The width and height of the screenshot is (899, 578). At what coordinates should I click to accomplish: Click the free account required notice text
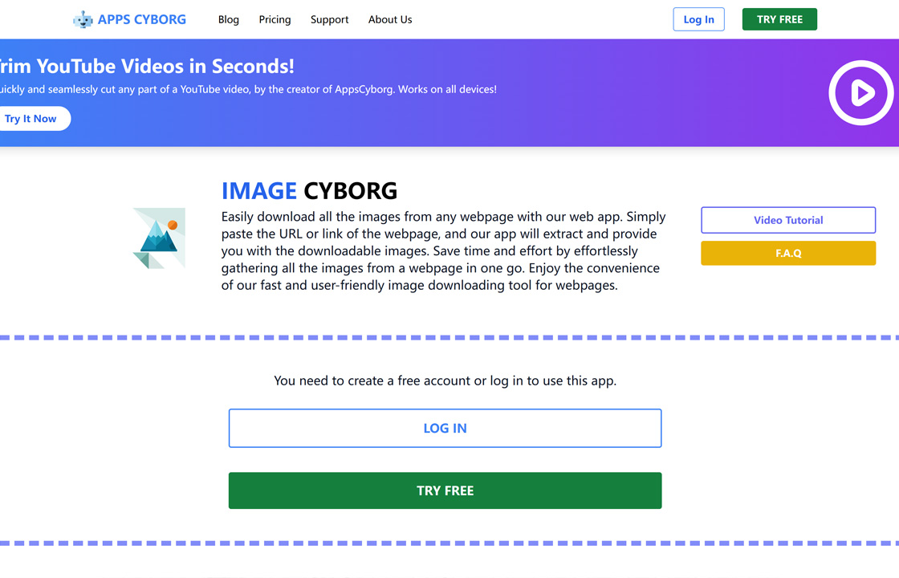coord(445,381)
